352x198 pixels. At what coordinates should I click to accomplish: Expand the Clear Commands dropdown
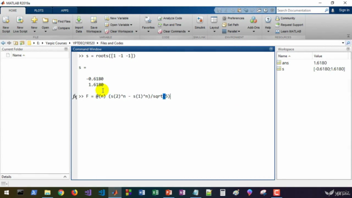[x=189, y=31]
